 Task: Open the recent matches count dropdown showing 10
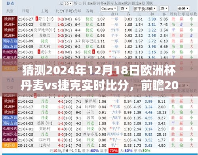coord(68,4)
